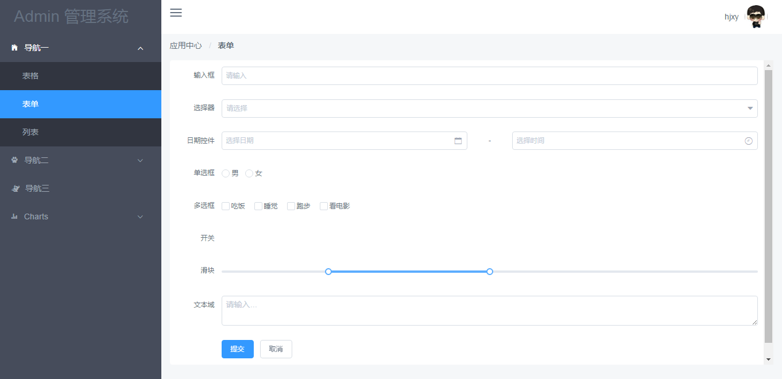Check the 吃饭 checkbox

point(224,206)
